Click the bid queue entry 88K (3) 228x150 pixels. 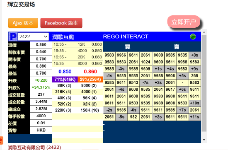(x=64, y=85)
